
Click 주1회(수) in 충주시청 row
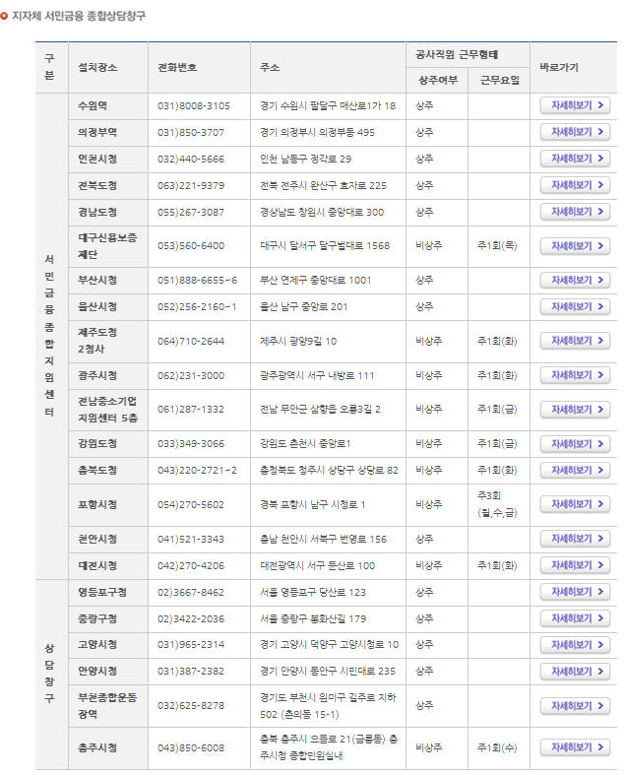[497, 748]
